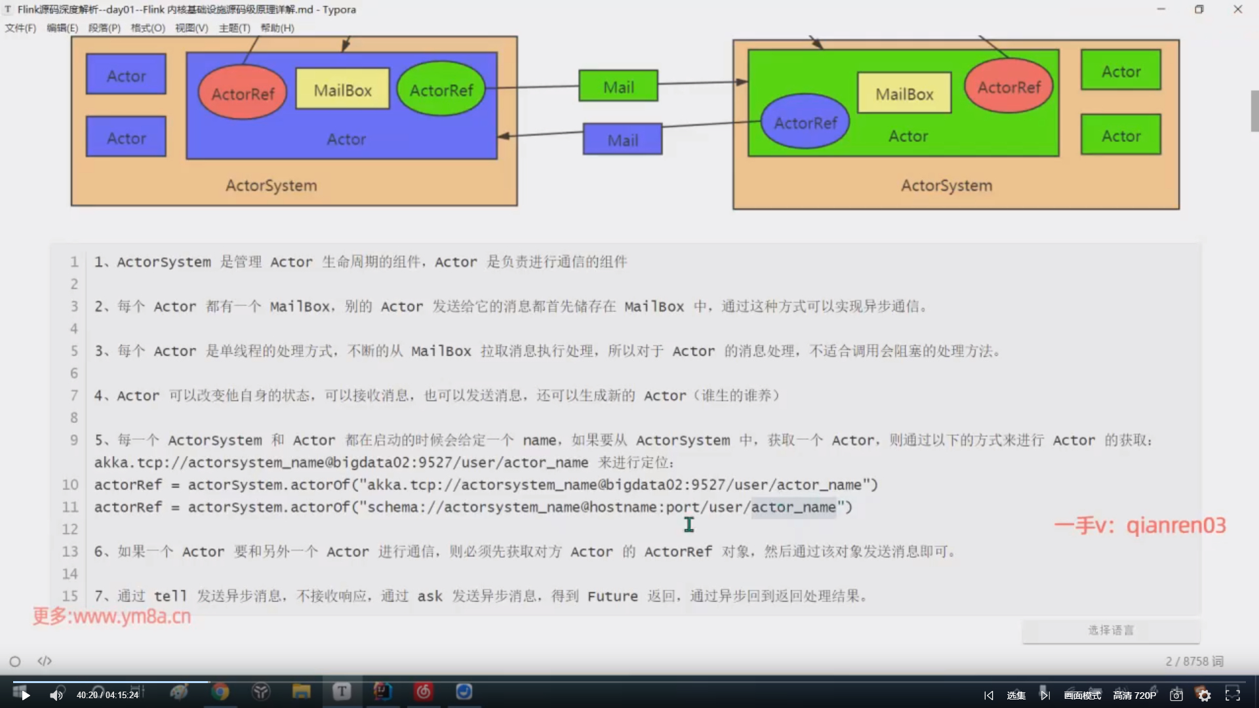Image resolution: width=1259 pixels, height=708 pixels.
Task: Open the 格式(O) menu
Action: (x=148, y=28)
